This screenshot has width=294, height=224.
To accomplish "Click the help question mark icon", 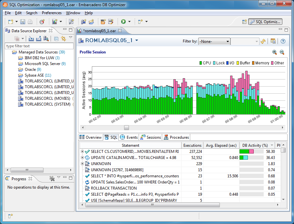I will click(x=283, y=41).
